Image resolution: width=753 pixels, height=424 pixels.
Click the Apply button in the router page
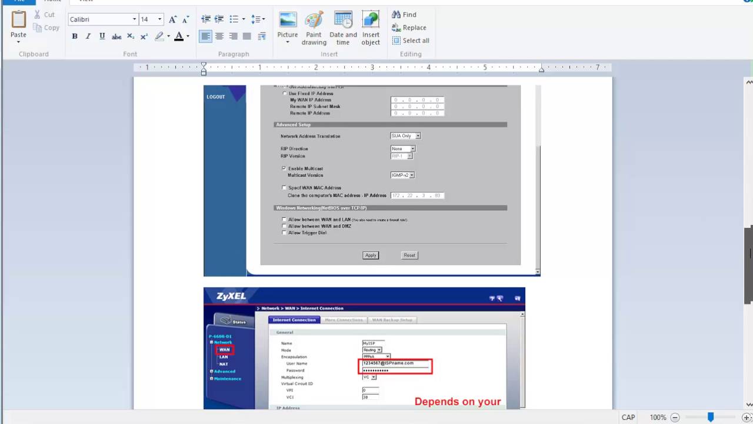point(371,255)
